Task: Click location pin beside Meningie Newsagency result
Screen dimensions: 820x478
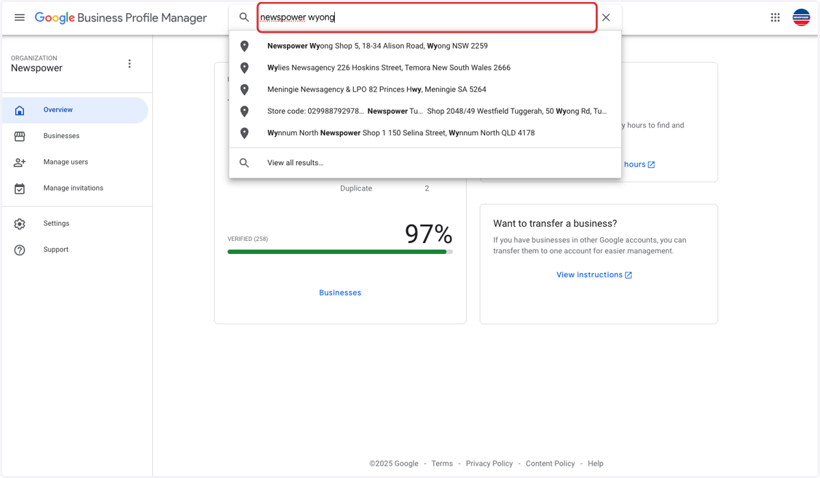Action: [x=244, y=89]
